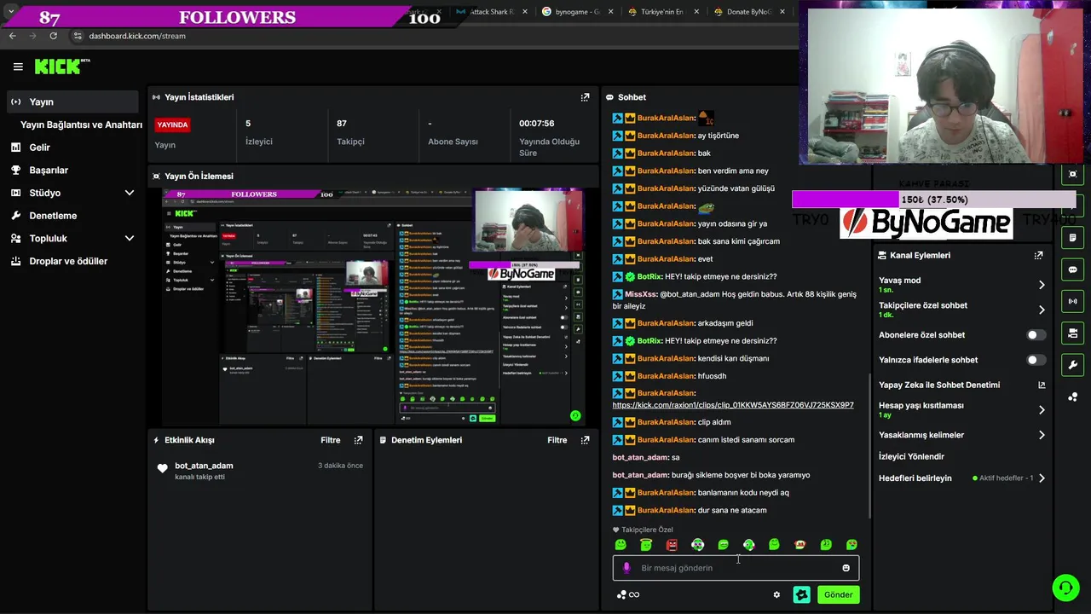
Task: Insert the angry red face emote
Action: click(x=672, y=545)
